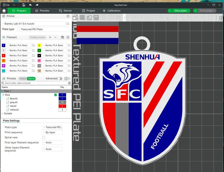Viewport: 224px width, 172px height.
Task: Toggle Advanced mode switch
Action: coord(60,78)
